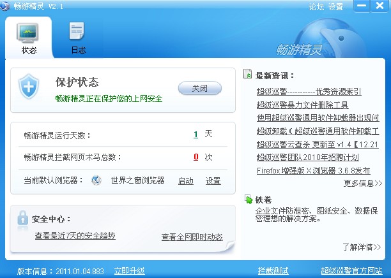Click the 世界之窗浏览器 globe icon
Image resolution: width=391 pixels, height=278 pixels.
tap(96, 180)
